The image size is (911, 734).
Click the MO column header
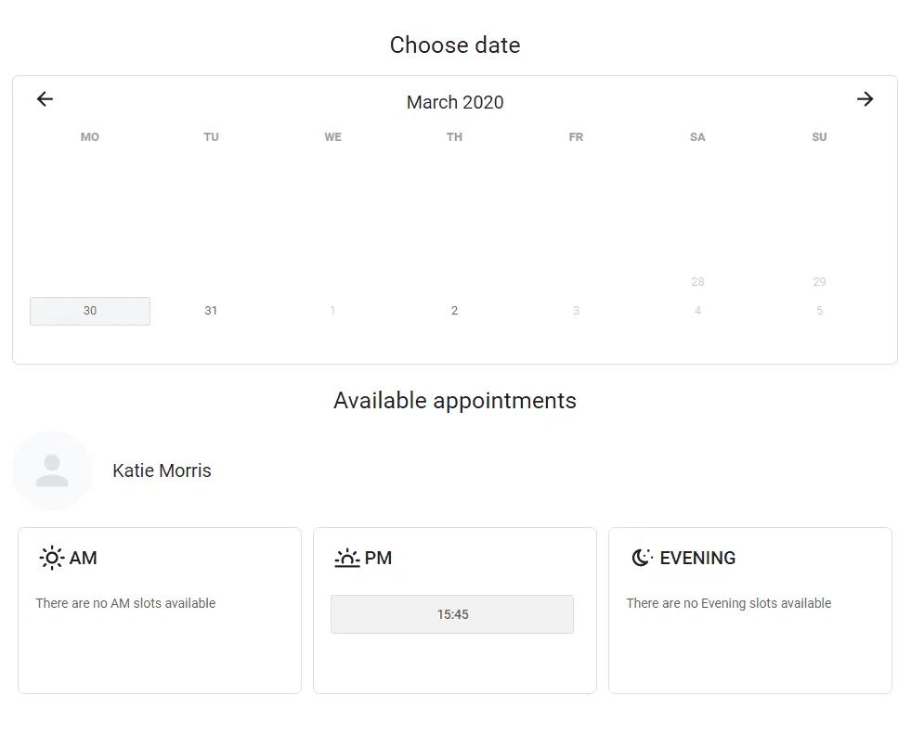(x=89, y=136)
